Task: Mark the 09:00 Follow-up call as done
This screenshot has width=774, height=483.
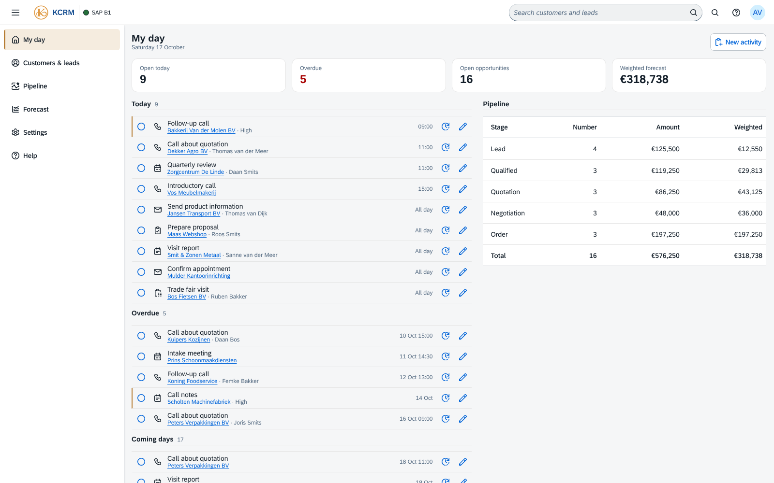Action: (x=141, y=127)
